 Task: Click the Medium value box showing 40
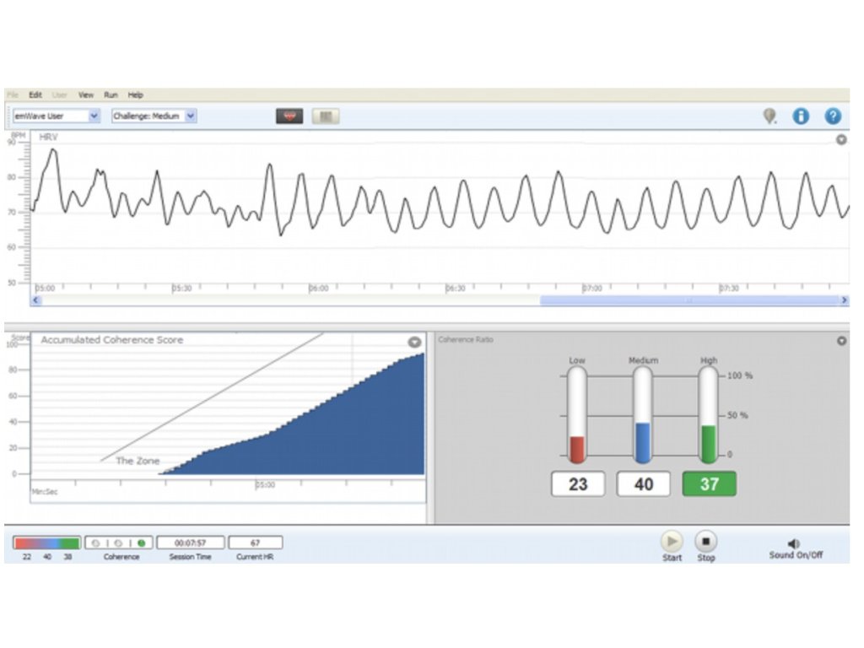[644, 484]
